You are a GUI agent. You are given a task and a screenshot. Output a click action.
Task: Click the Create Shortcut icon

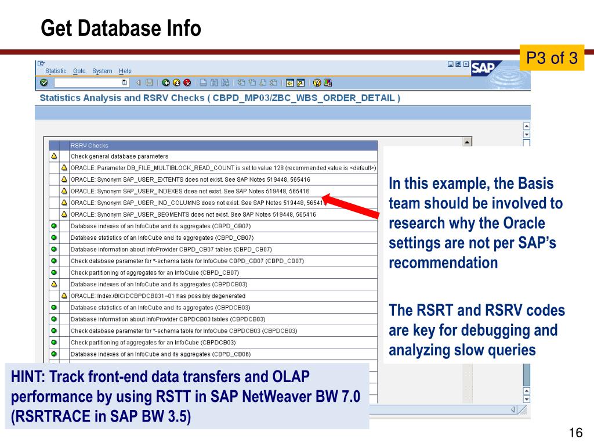tap(300, 82)
